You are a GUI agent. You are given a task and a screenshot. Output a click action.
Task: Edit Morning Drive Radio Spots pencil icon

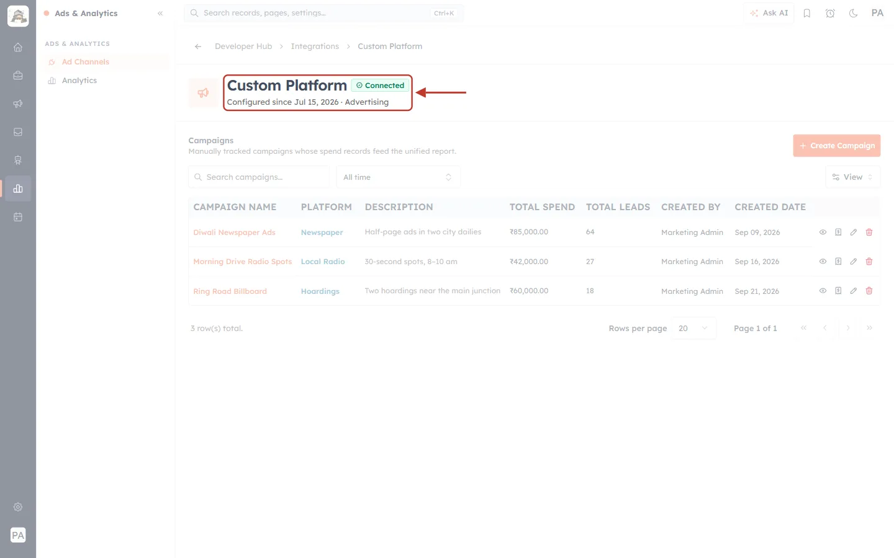tap(854, 262)
